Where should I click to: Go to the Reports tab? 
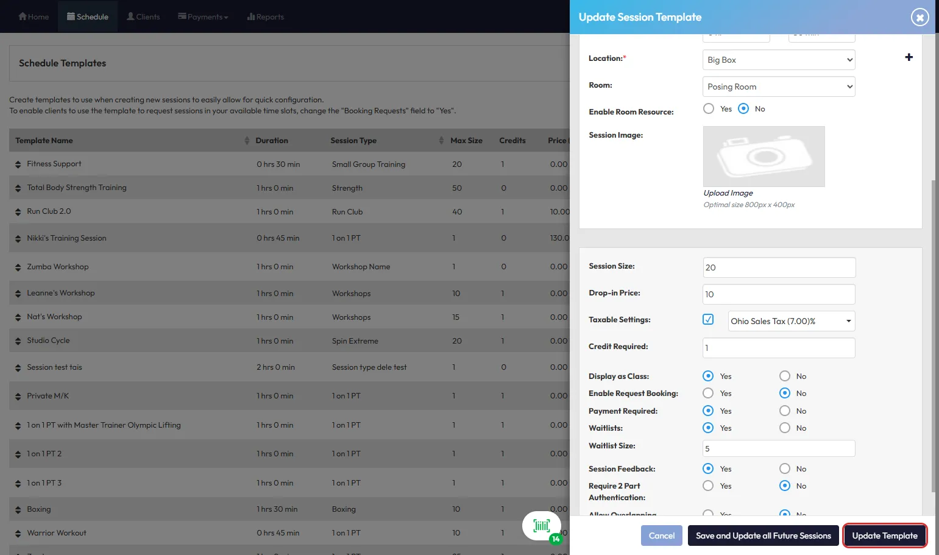pos(265,17)
